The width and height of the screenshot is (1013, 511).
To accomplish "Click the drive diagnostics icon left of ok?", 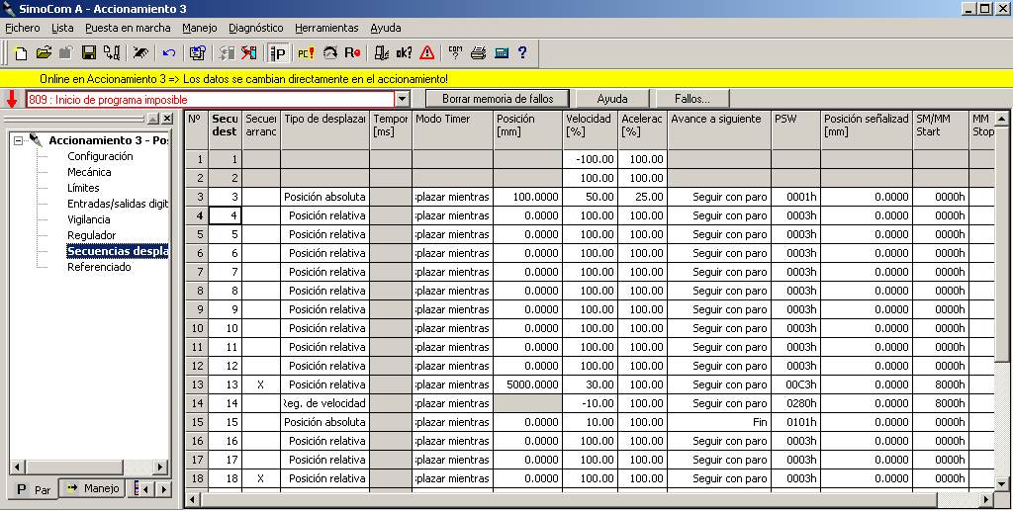I will tap(382, 53).
